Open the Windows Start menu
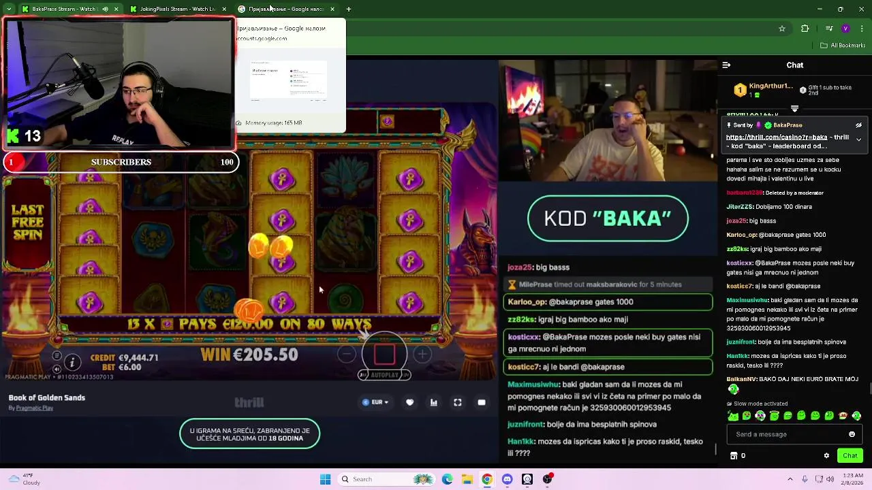 point(325,479)
